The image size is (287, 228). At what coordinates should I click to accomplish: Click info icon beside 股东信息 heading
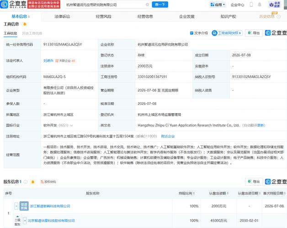pos(26,182)
